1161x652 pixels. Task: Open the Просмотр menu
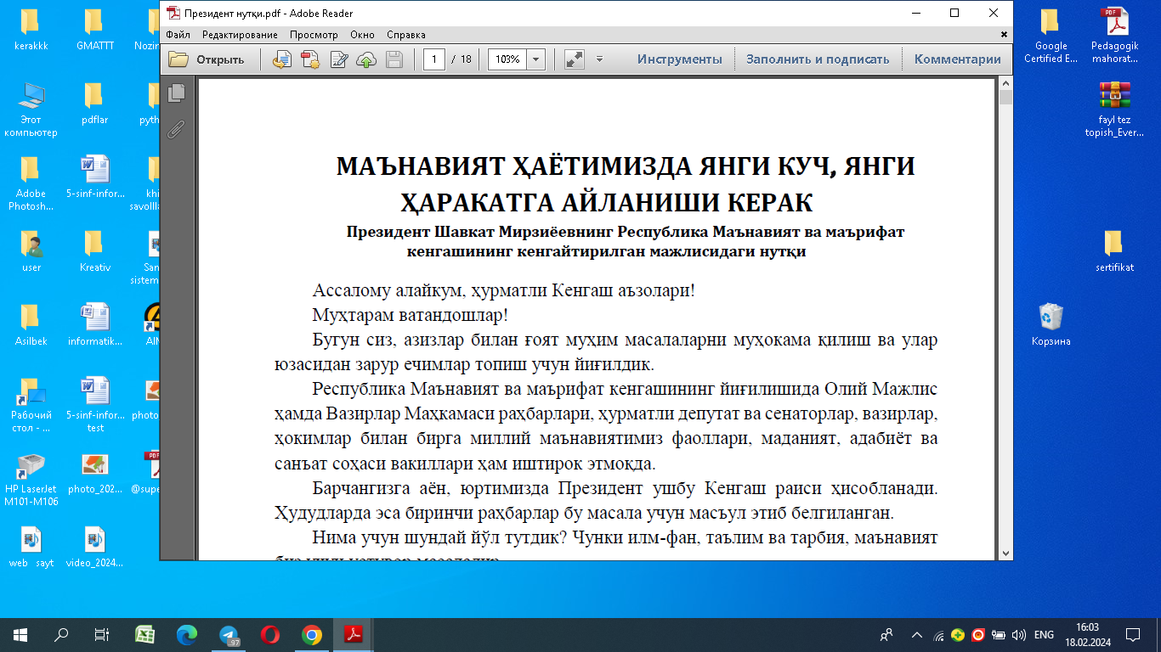(x=313, y=35)
